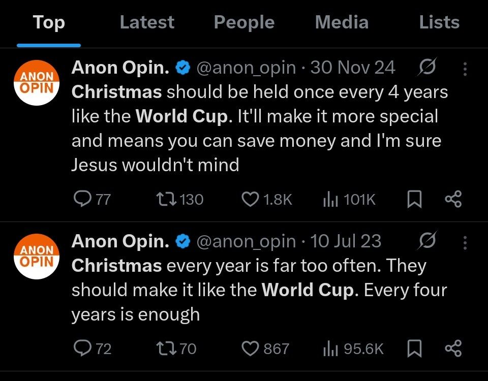This screenshot has width=488, height=381.
Task: Share the 30 Nov 24 tweet
Action: (x=453, y=199)
